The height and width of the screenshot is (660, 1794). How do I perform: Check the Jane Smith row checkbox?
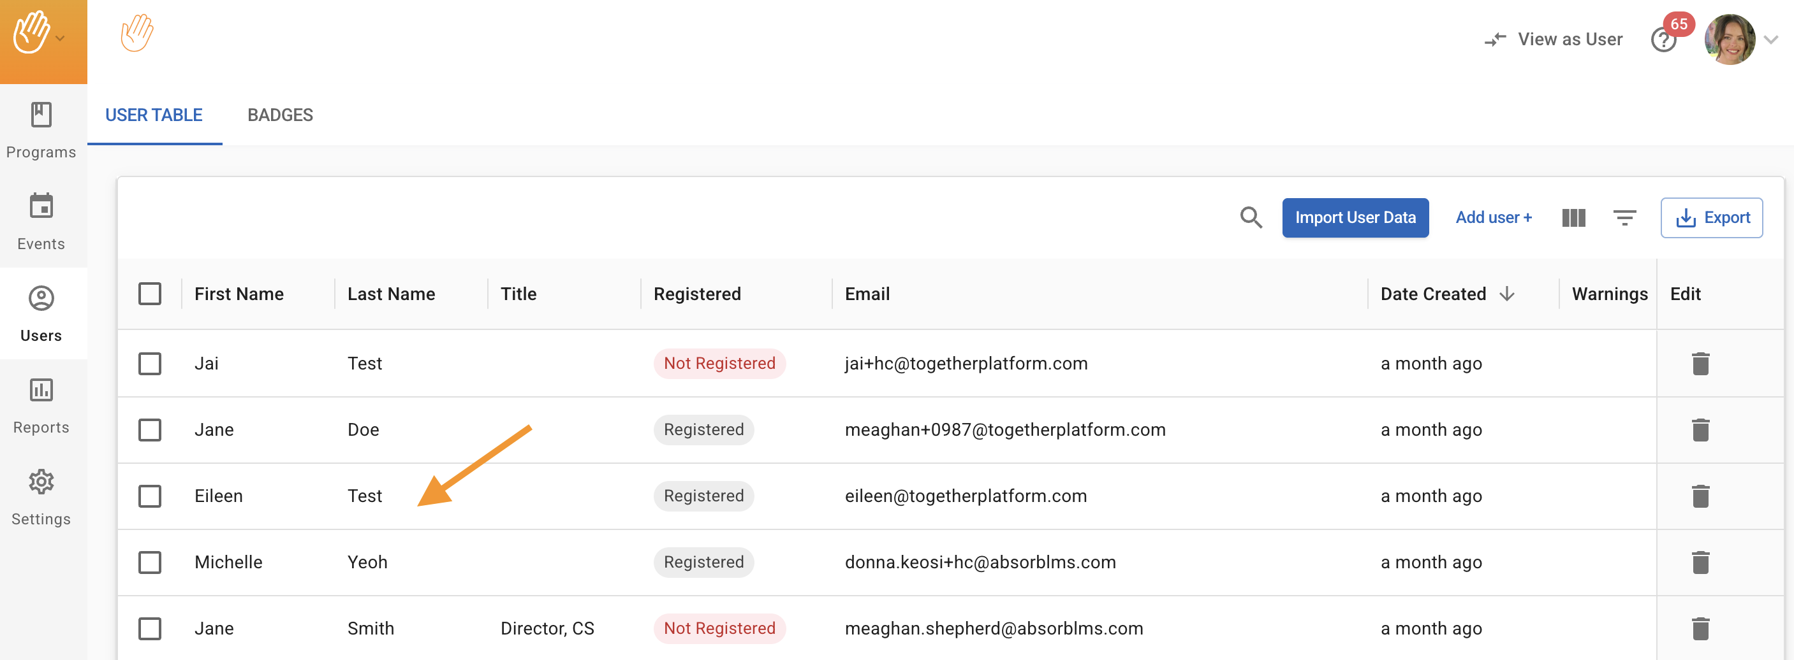tap(150, 628)
